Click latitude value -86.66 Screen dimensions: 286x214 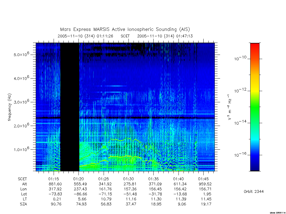pyautogui.click(x=80, y=194)
